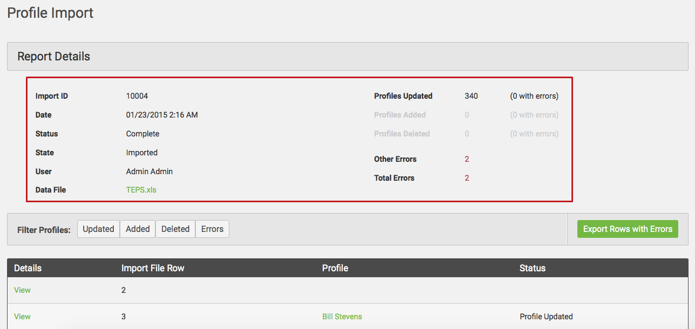The image size is (695, 329).
Task: Click the Profiles Updated label
Action: (403, 96)
